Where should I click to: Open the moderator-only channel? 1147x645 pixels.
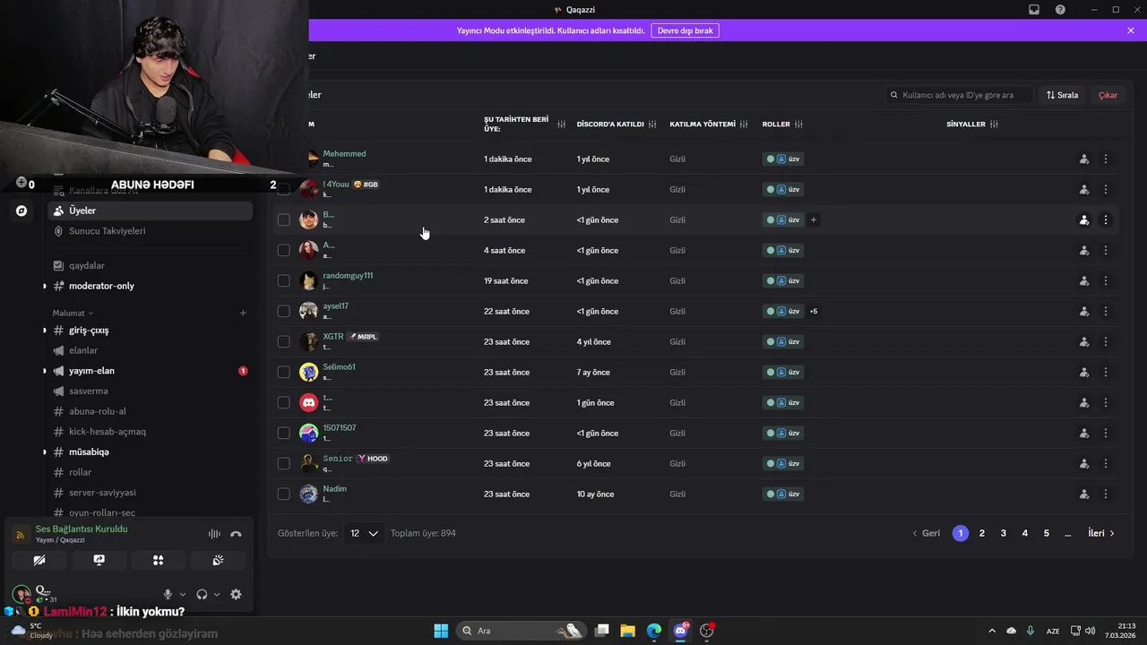150,286
